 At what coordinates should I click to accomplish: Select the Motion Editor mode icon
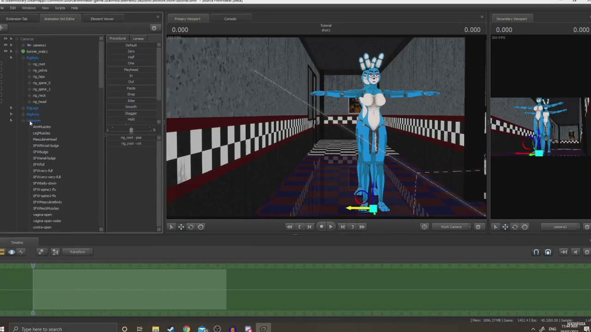12,252
